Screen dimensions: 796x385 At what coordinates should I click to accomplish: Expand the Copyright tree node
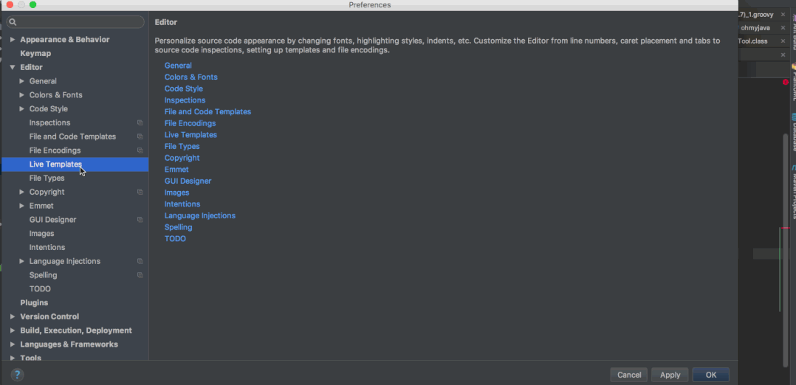tap(22, 192)
